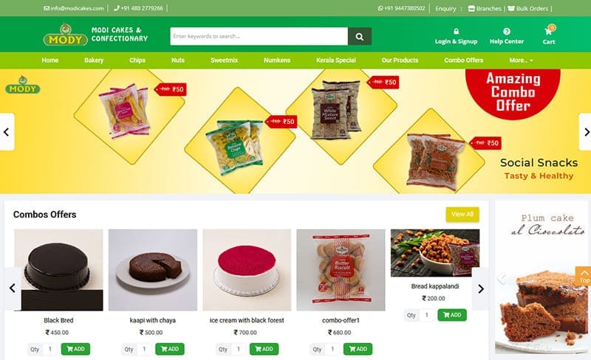Screen dimensions: 591x360
Task: Open the Kerala Special menu item
Action: point(336,60)
